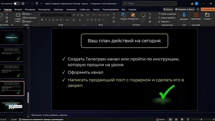Center align the text
Viewport: 215px width, 121px height.
click(x=92, y=20)
